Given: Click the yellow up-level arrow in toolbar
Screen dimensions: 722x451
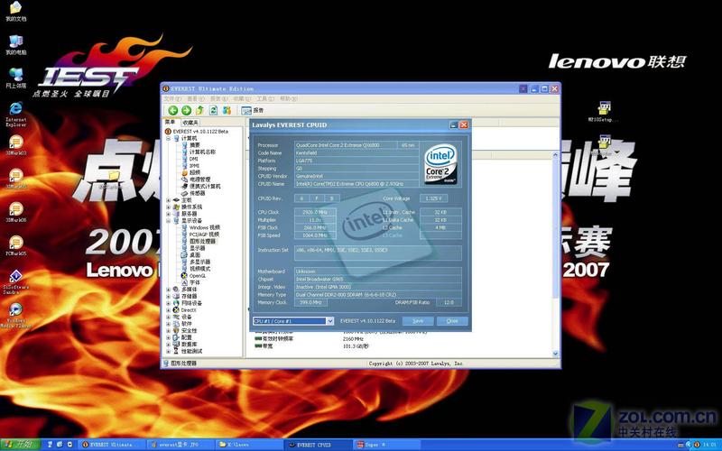Looking at the screenshot, I should [199, 110].
